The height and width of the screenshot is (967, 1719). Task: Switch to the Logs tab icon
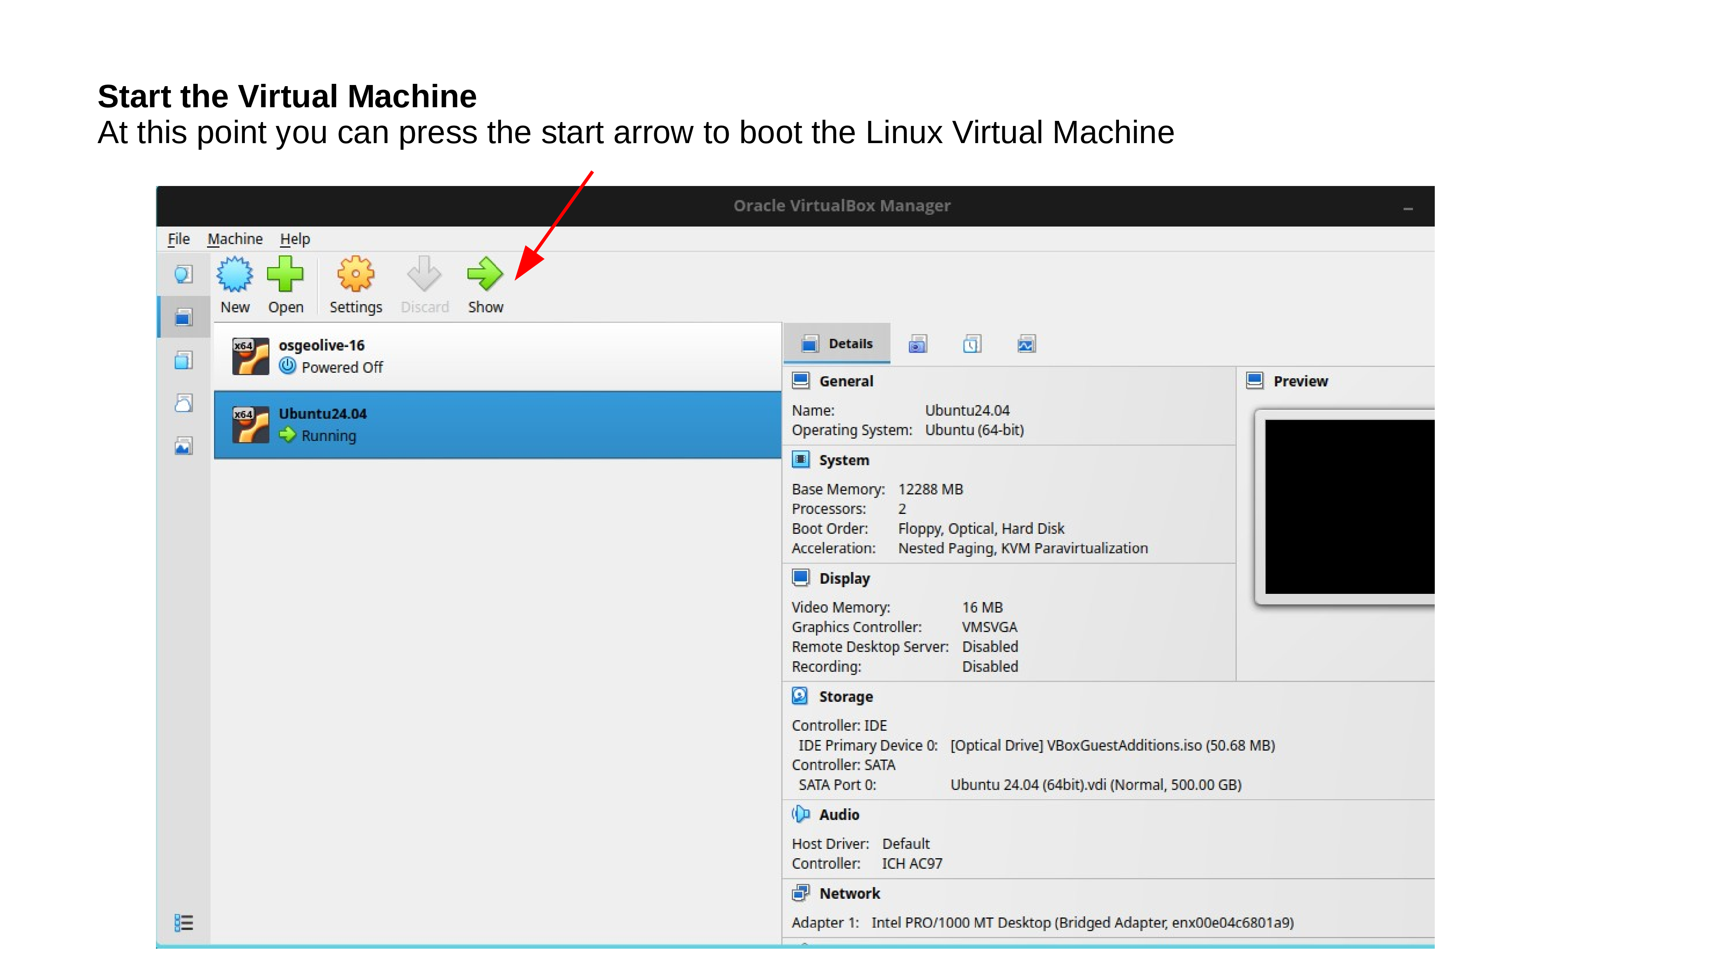coord(972,344)
